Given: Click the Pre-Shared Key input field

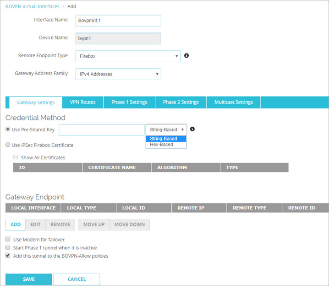Looking at the screenshot, I should tap(101, 130).
